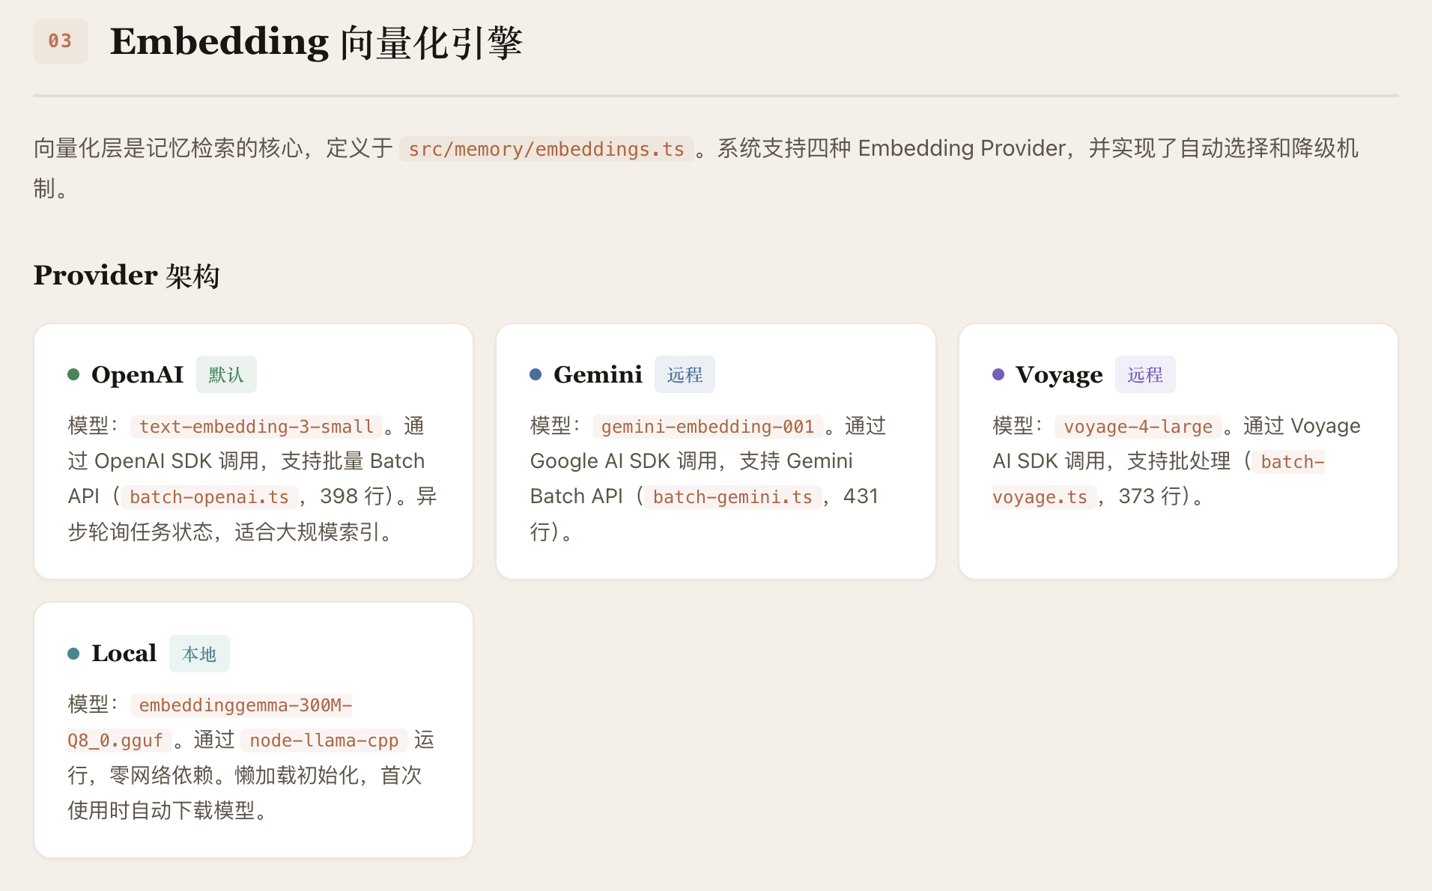Select the 远程 badge on Gemini card
The image size is (1432, 891).
tap(685, 374)
